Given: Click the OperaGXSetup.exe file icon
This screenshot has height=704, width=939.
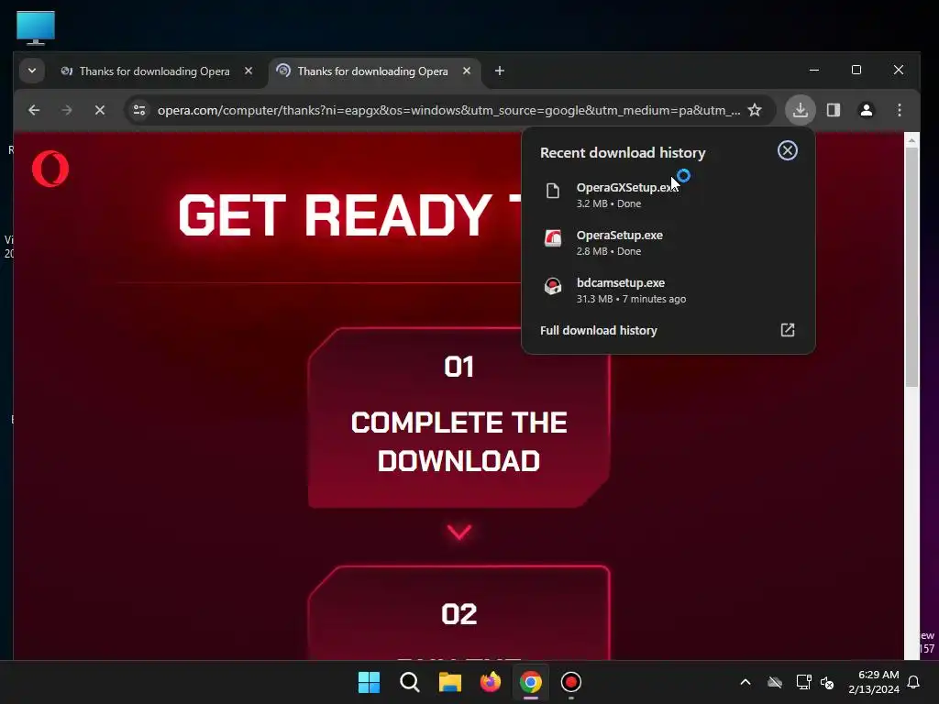Looking at the screenshot, I should click(x=553, y=191).
